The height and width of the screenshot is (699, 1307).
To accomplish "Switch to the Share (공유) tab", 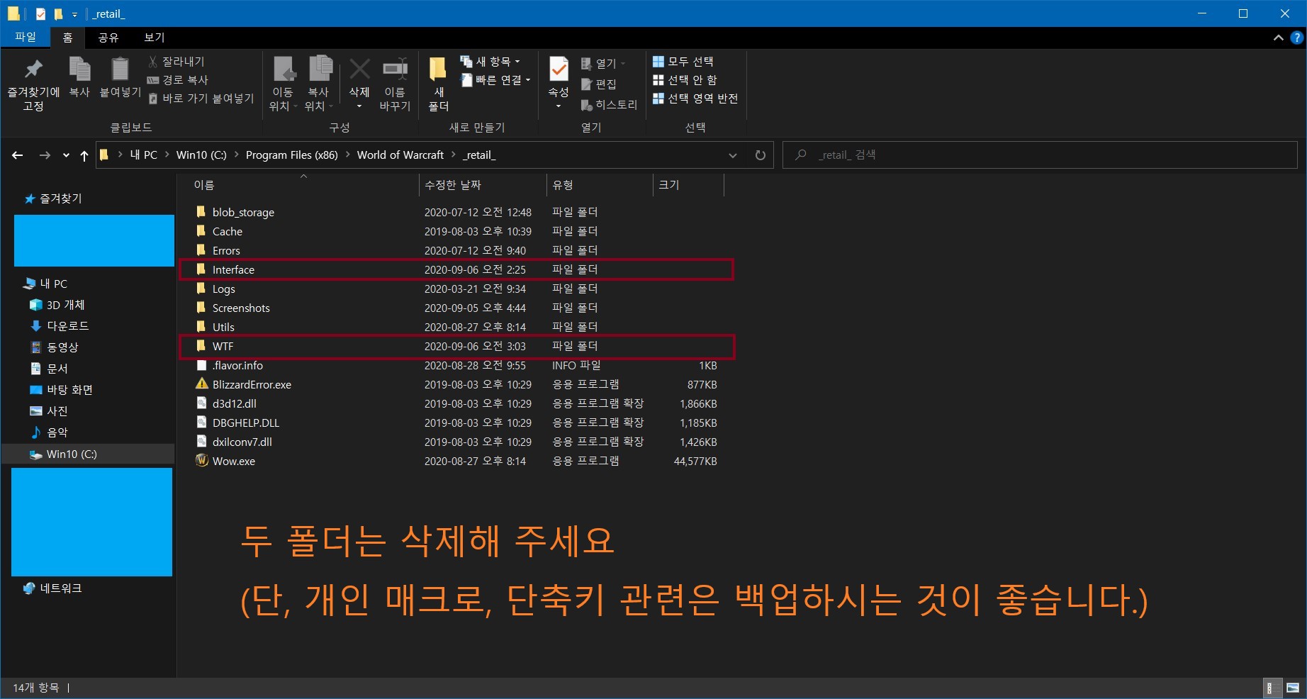I will tap(108, 38).
